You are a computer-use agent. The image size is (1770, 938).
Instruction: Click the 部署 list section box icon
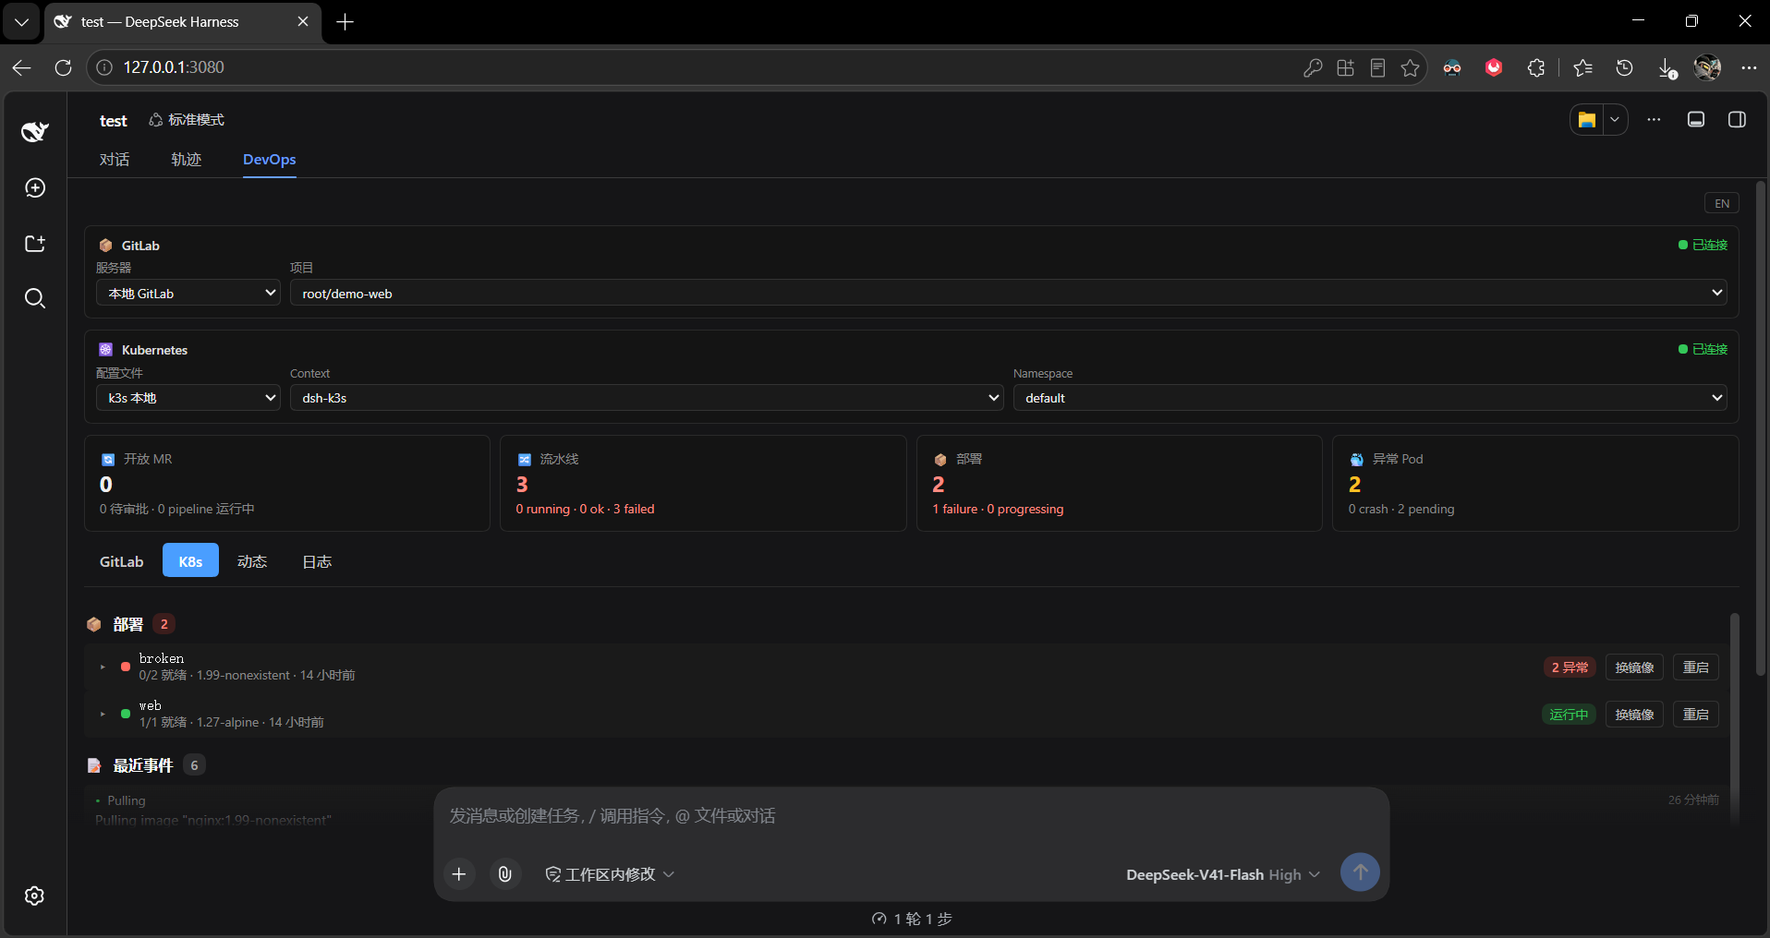(x=94, y=625)
